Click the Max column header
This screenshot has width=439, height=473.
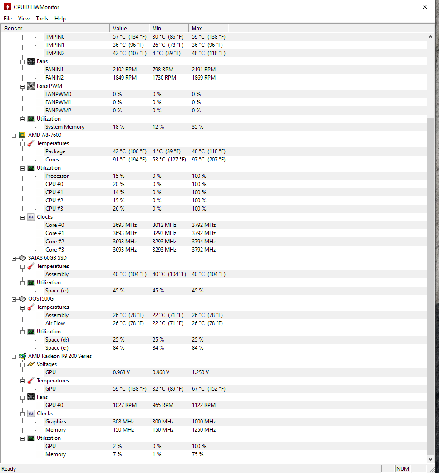[x=208, y=28]
